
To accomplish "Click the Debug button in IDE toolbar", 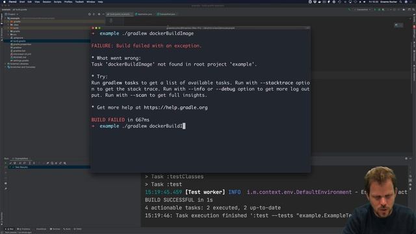I will click(379, 10).
